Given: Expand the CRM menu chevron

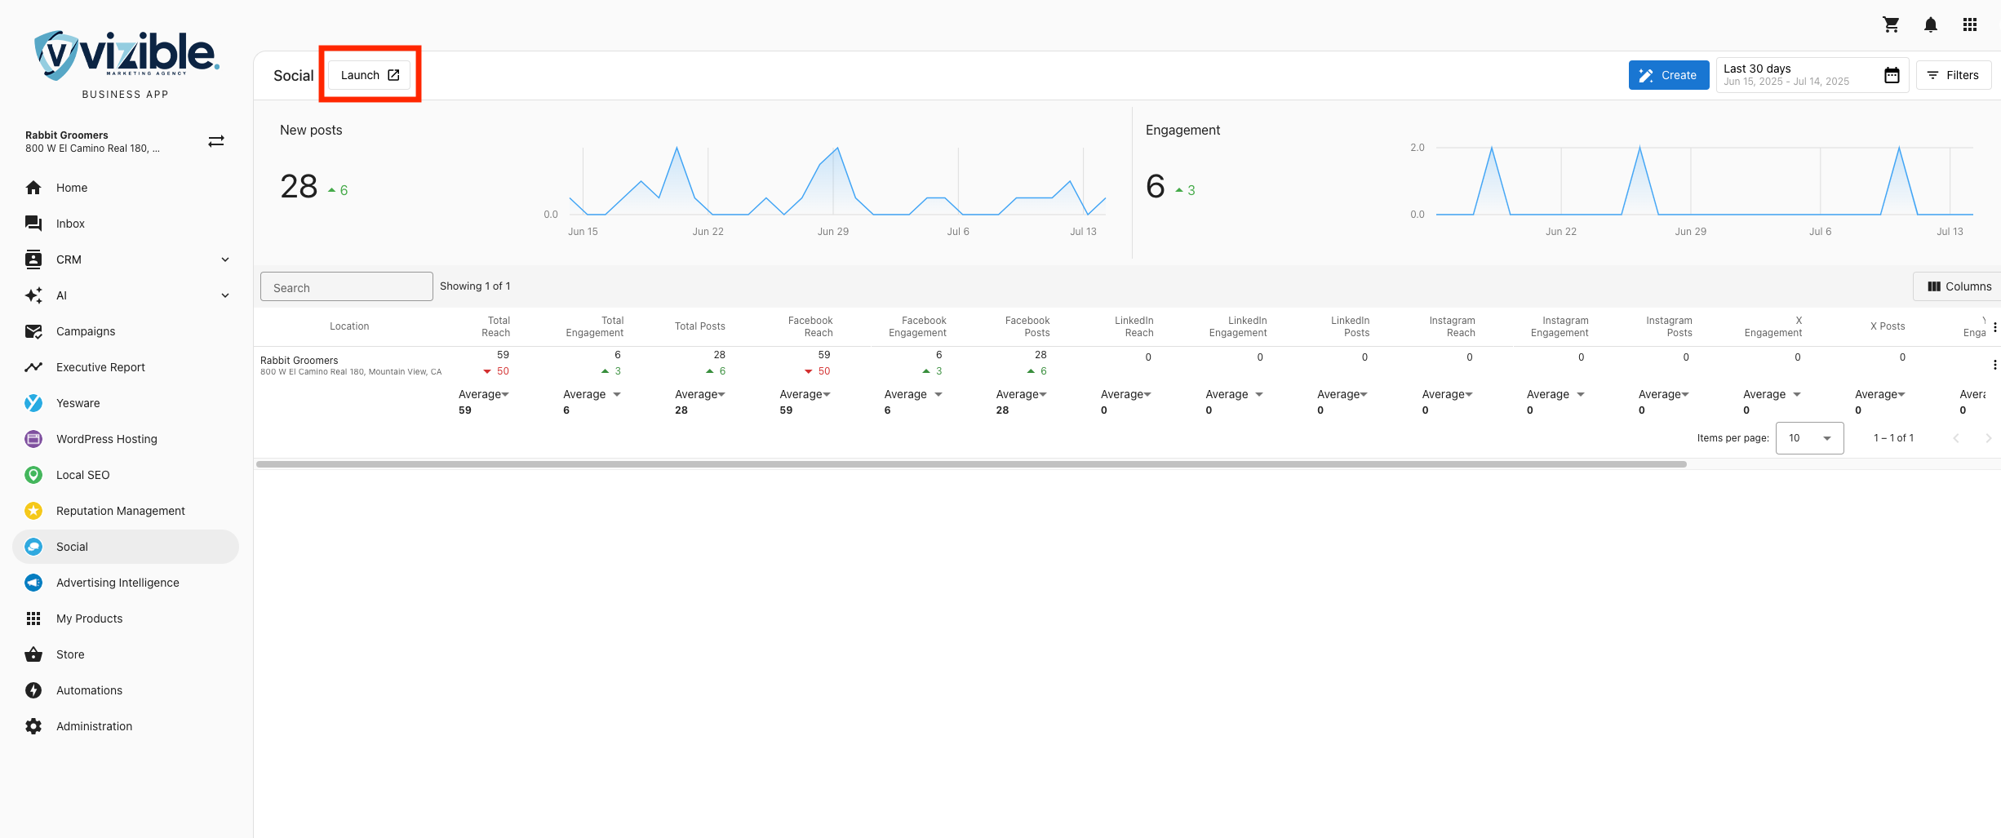Looking at the screenshot, I should click(x=225, y=259).
